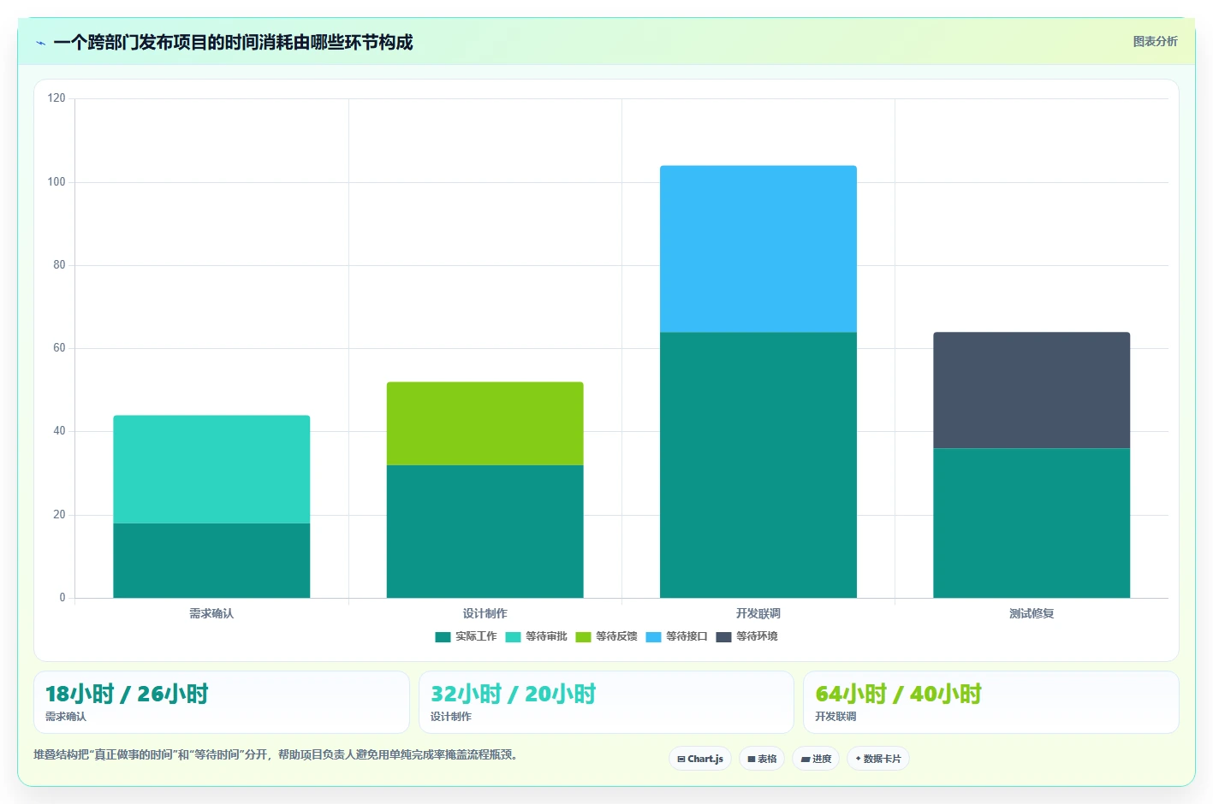The width and height of the screenshot is (1213, 804).
Task: Click the y-axis value 60
Action: click(59, 348)
